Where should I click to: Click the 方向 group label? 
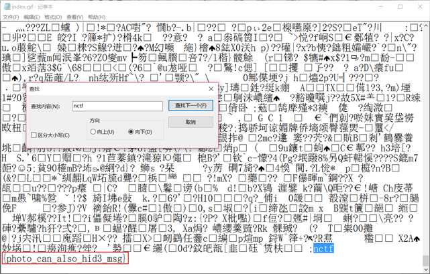pyautogui.click(x=95, y=121)
